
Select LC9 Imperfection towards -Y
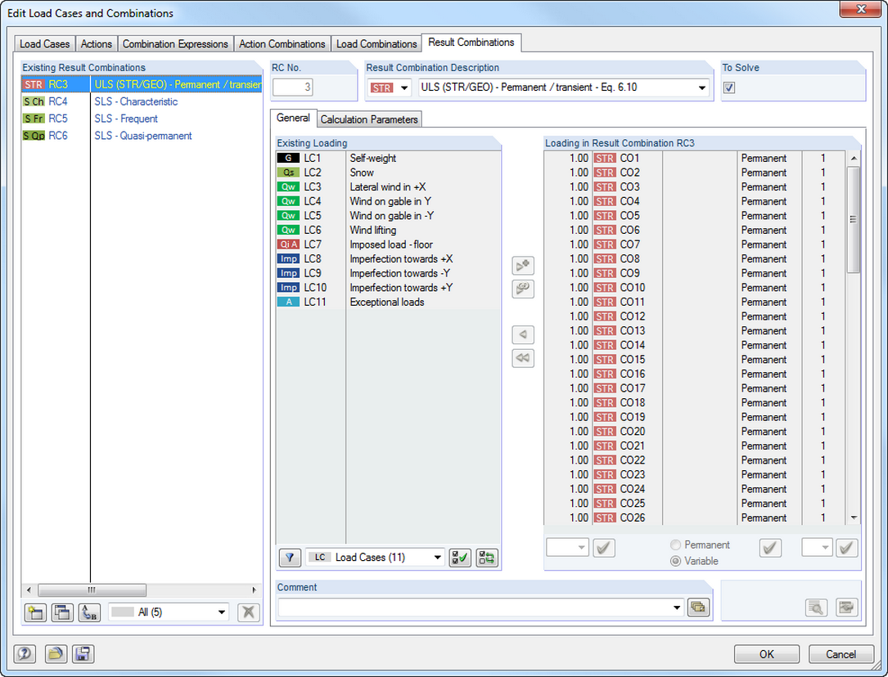pyautogui.click(x=388, y=273)
